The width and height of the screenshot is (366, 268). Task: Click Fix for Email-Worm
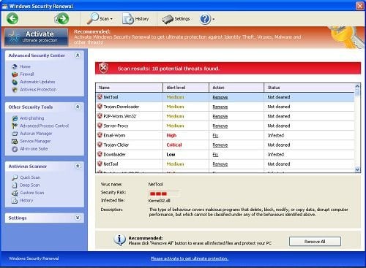(x=215, y=136)
